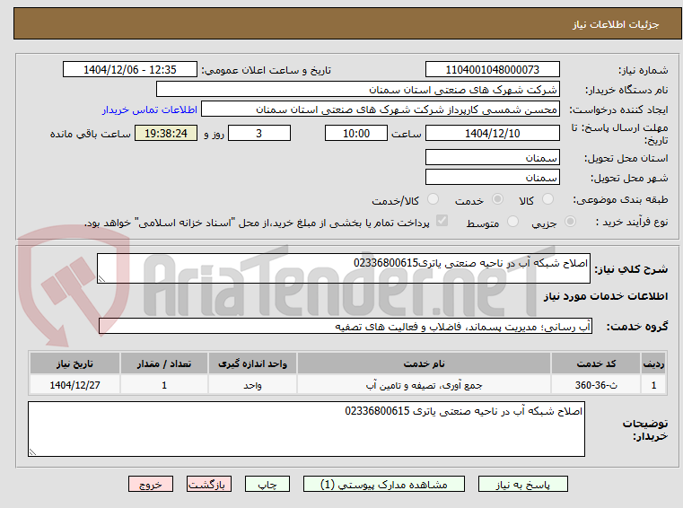Click the deadline hour field 10:00
683x508 pixels.
(x=356, y=134)
